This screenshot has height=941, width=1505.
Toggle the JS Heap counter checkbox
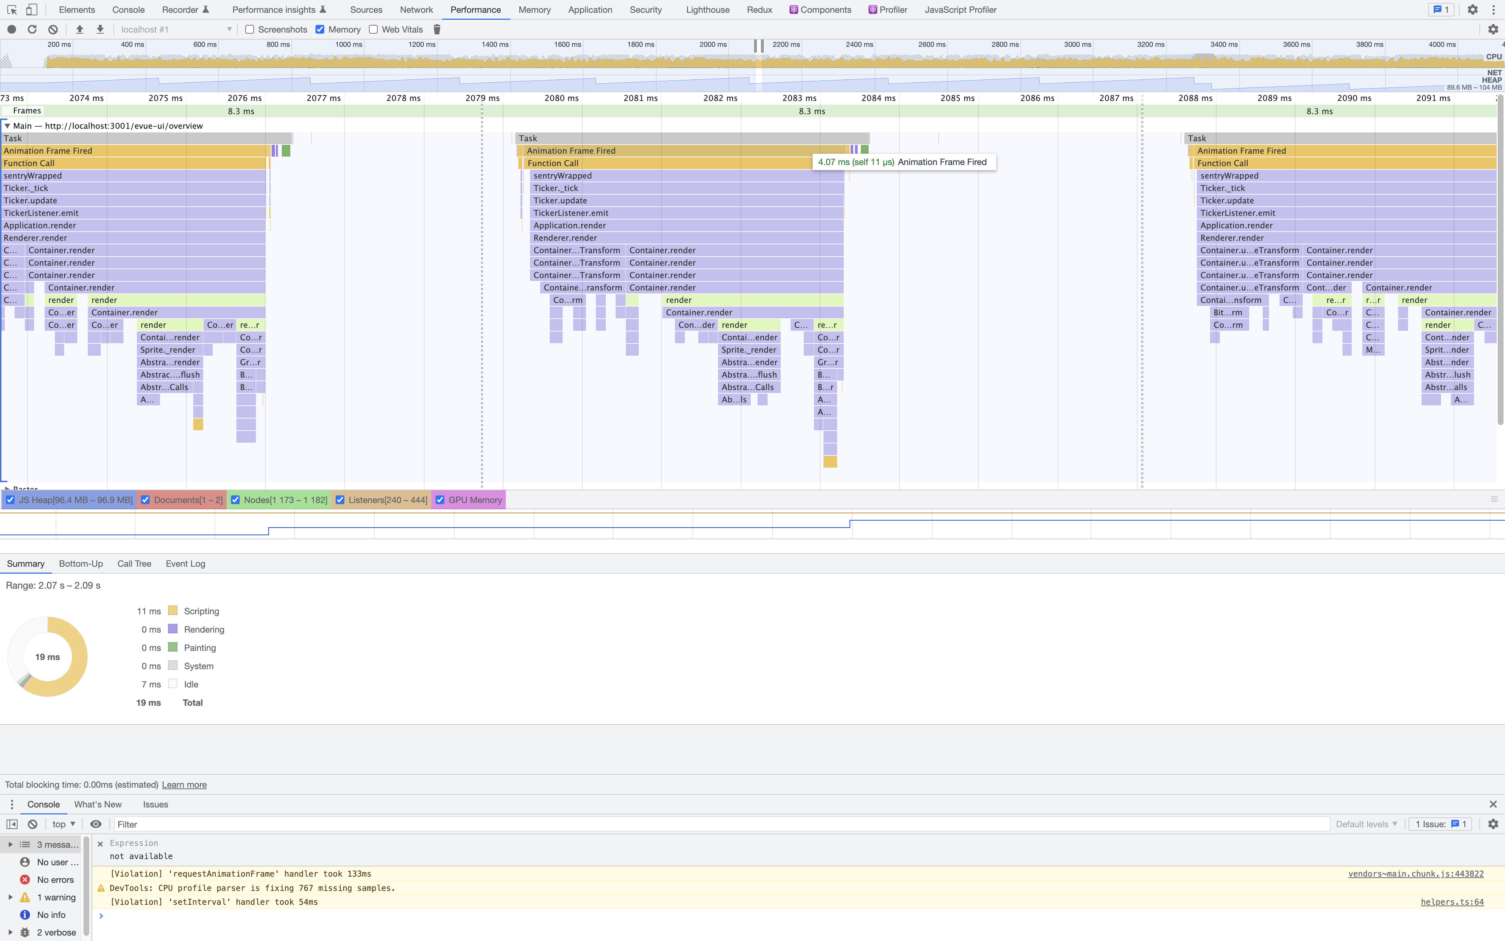point(11,500)
